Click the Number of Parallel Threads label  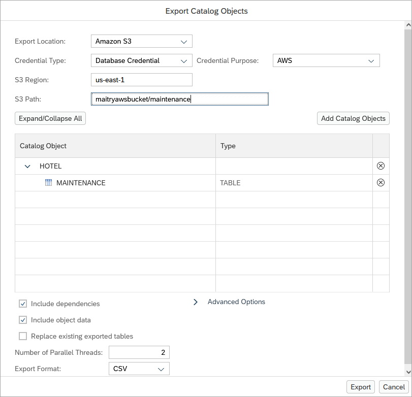(x=58, y=352)
